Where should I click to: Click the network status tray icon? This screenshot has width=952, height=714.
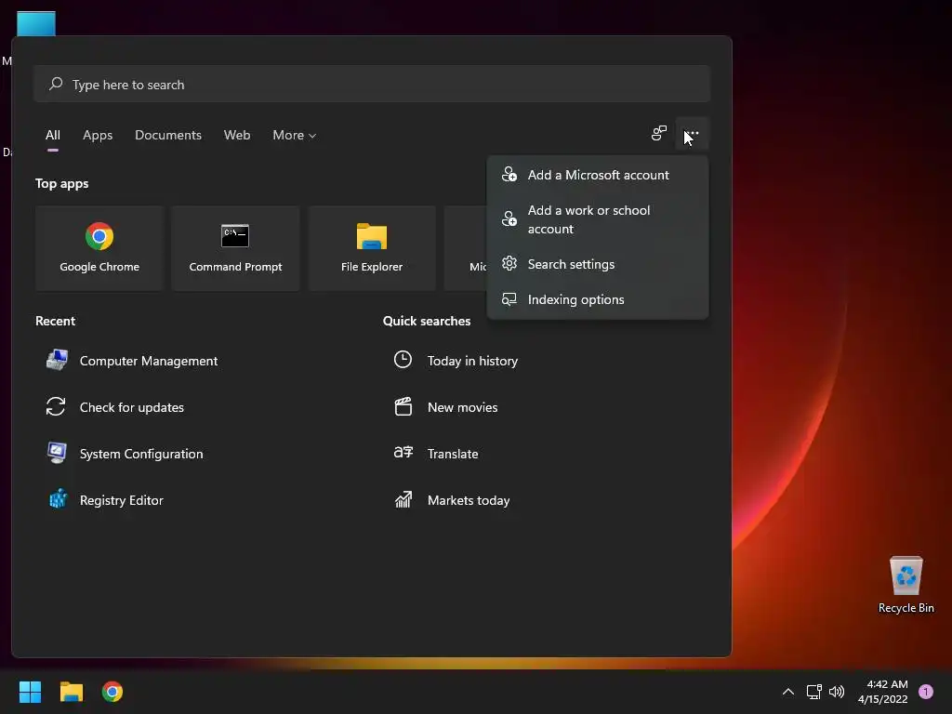(x=814, y=692)
